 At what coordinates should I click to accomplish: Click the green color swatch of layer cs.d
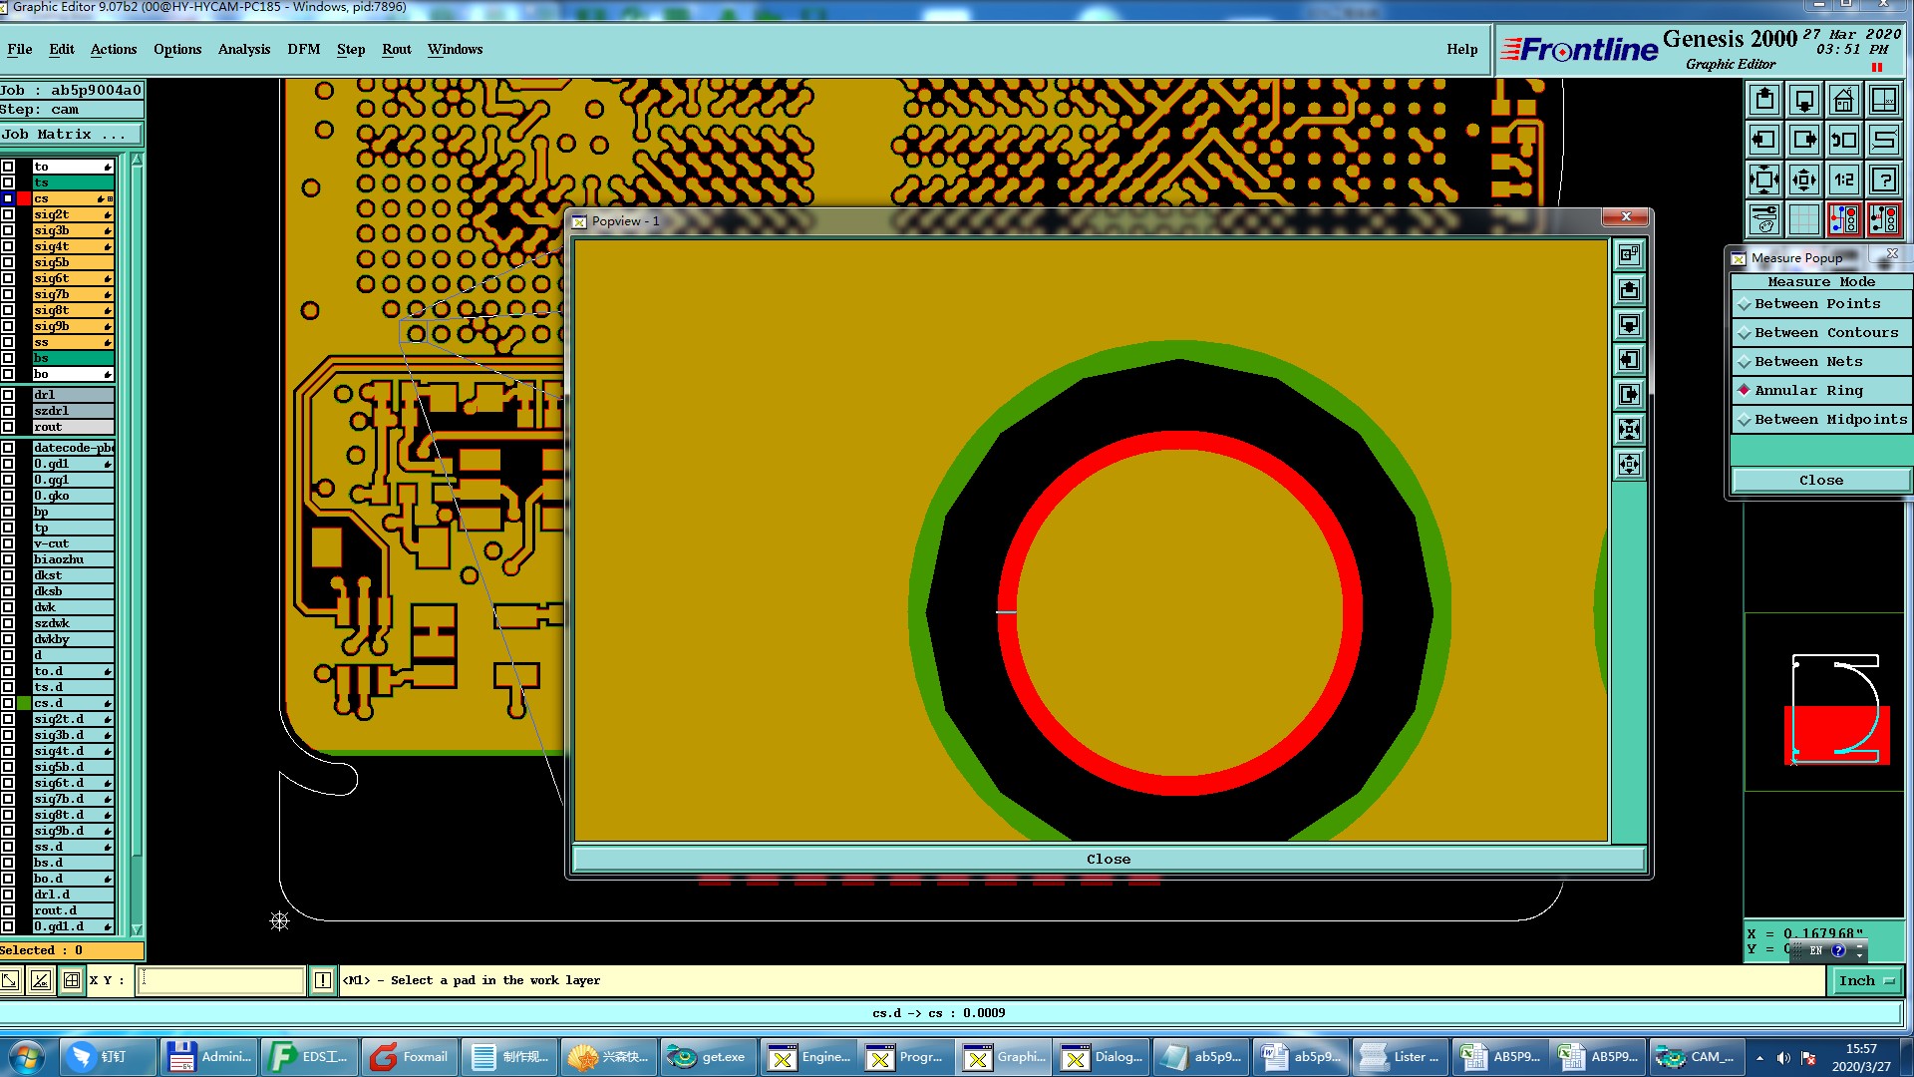coord(24,703)
